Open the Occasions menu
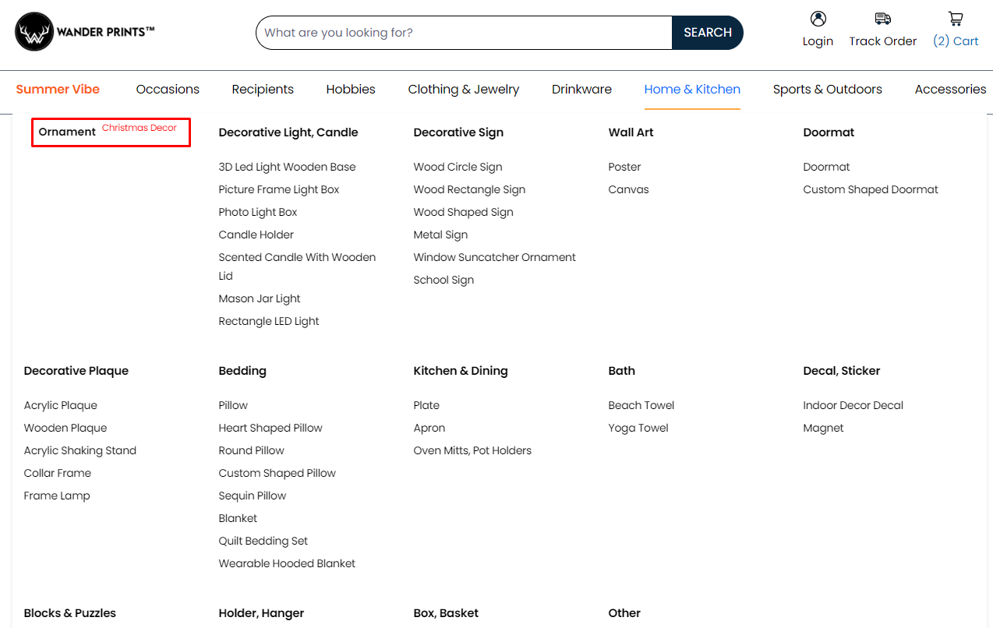Screen dimensions: 993x628 (x=168, y=90)
